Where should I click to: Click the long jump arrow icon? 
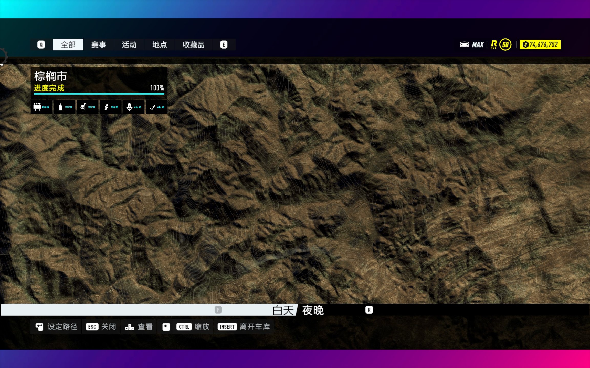coord(152,107)
